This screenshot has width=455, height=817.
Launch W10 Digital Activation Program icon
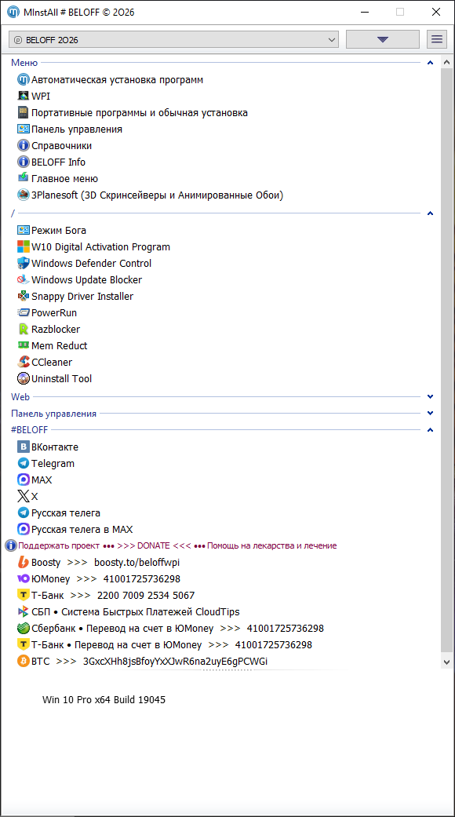pyautogui.click(x=24, y=246)
